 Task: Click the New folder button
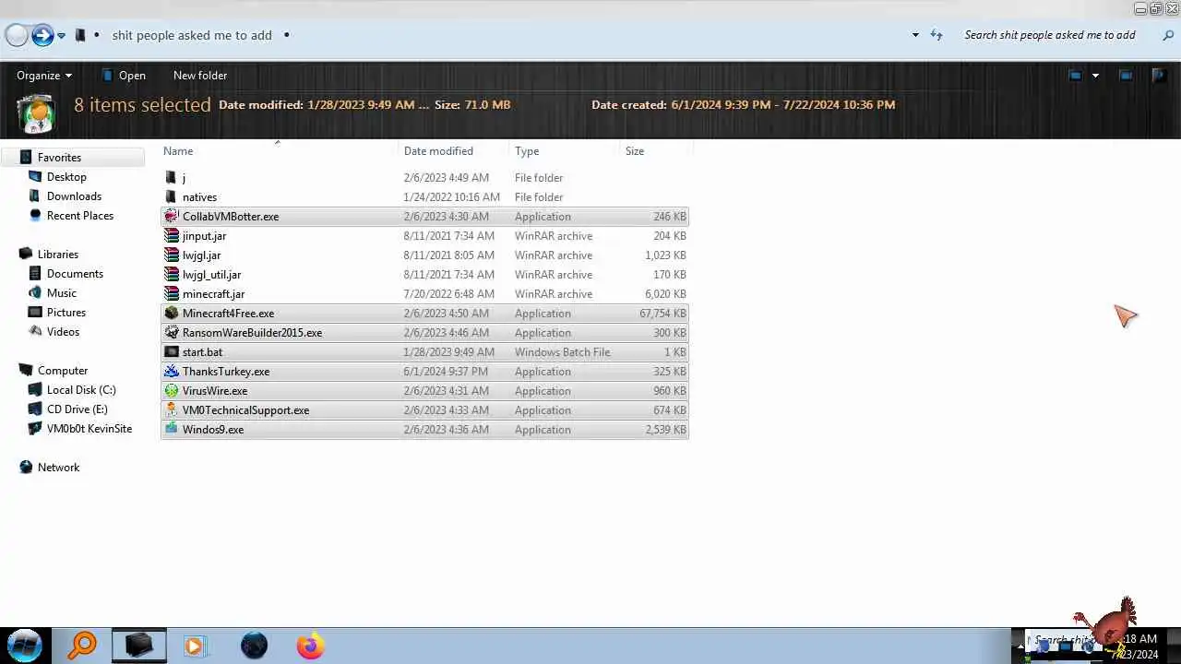tap(200, 76)
